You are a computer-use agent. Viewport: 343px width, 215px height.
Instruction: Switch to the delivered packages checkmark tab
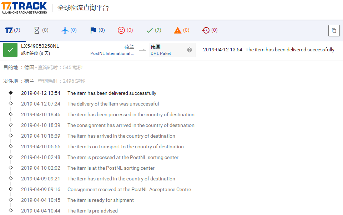pos(149,30)
